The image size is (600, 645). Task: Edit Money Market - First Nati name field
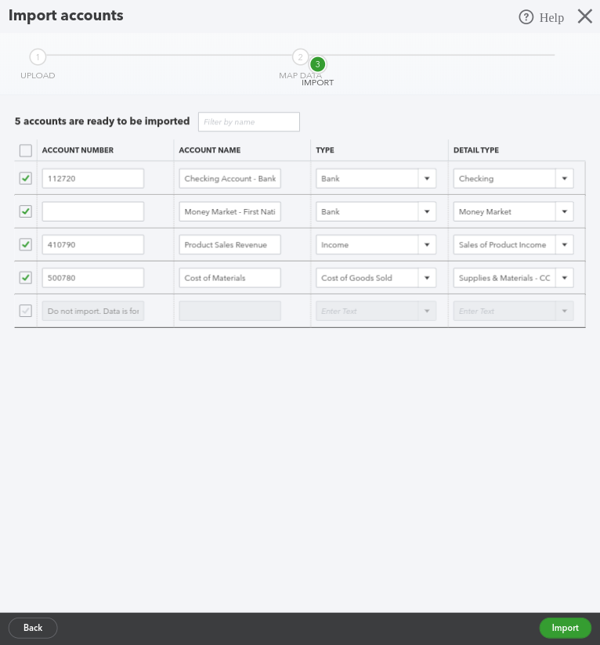pyautogui.click(x=230, y=211)
